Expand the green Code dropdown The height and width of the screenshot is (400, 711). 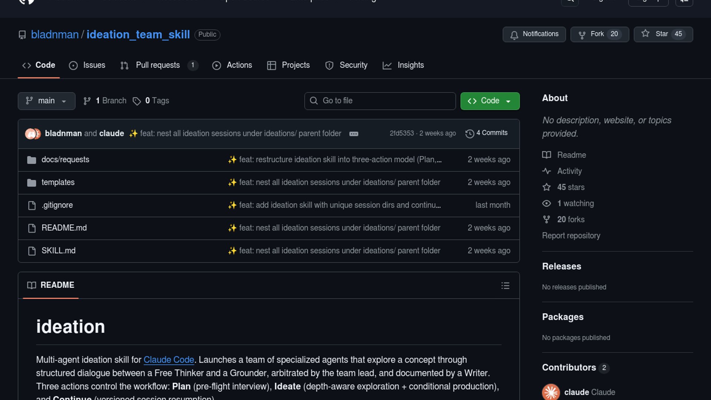(x=490, y=101)
